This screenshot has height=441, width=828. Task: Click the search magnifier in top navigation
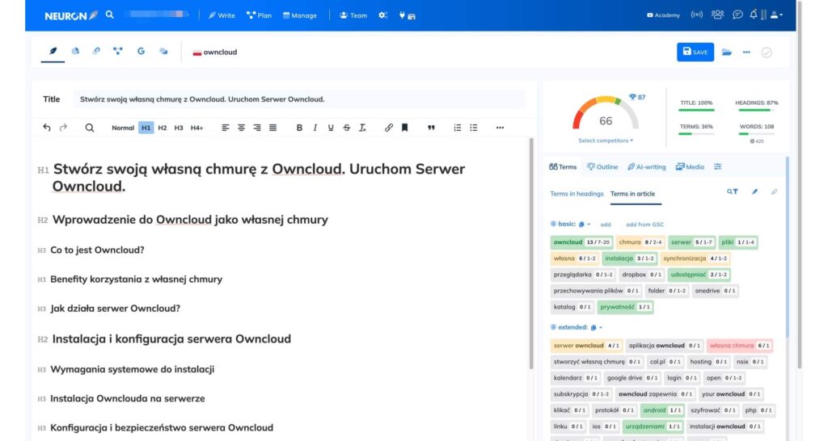point(109,15)
